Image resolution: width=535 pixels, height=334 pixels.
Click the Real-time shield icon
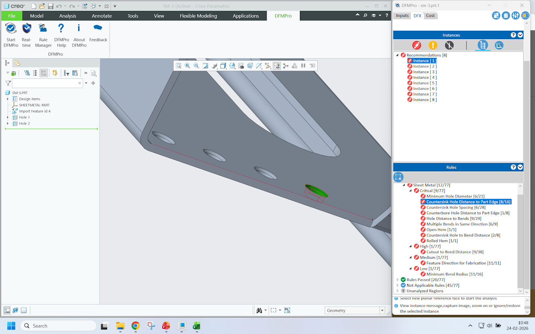coord(27,29)
